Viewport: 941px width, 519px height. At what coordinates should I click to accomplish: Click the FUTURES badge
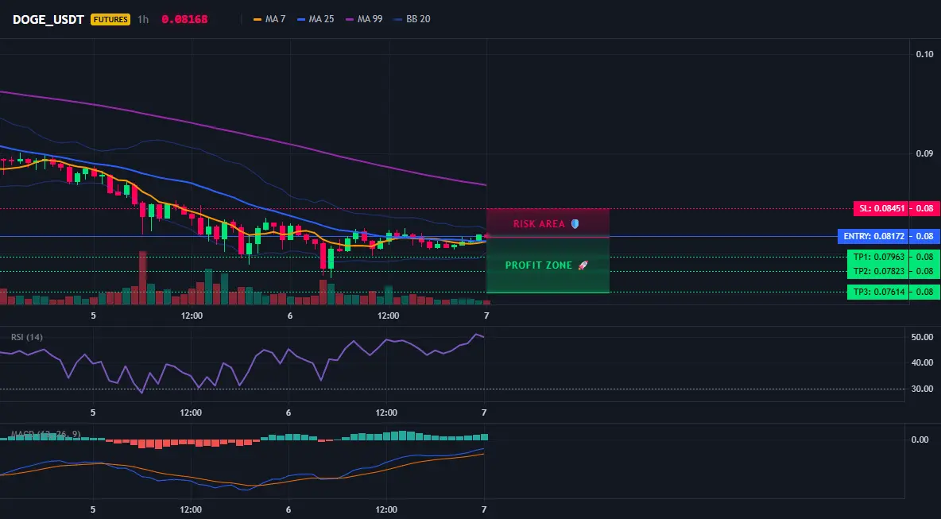(x=110, y=19)
